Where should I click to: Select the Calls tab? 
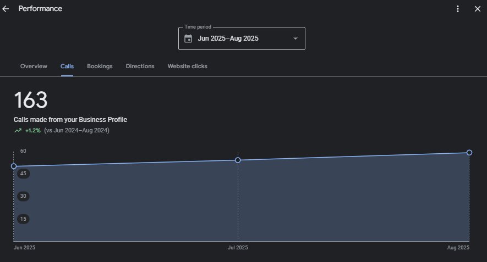tap(67, 66)
